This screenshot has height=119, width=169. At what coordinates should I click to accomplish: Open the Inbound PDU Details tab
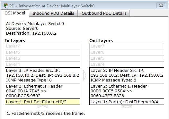pyautogui.click(x=53, y=13)
